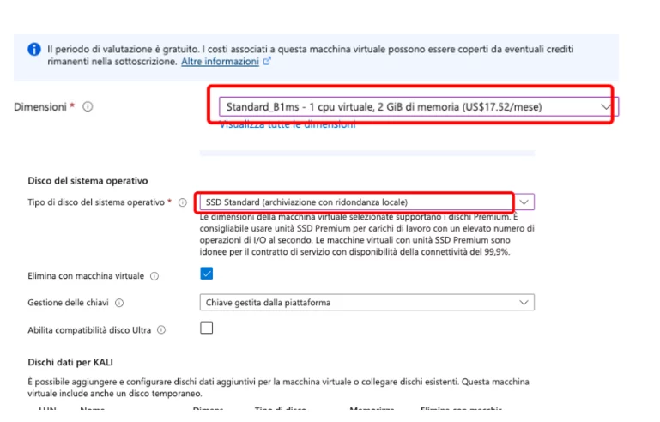Show the info icon for Tipo di disco
Viewport: 660px width, 422px height.
point(182,202)
